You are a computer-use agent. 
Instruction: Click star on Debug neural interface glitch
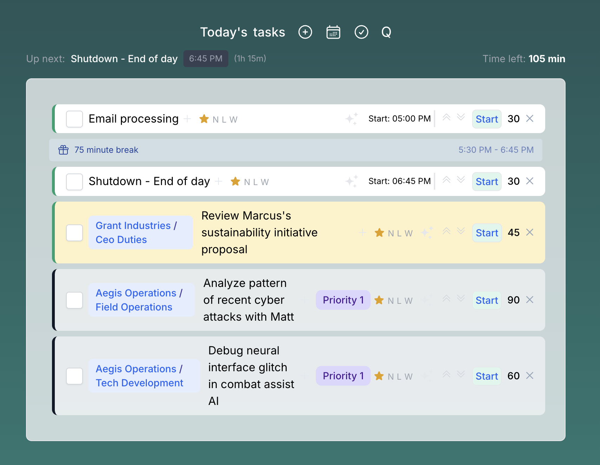(379, 376)
